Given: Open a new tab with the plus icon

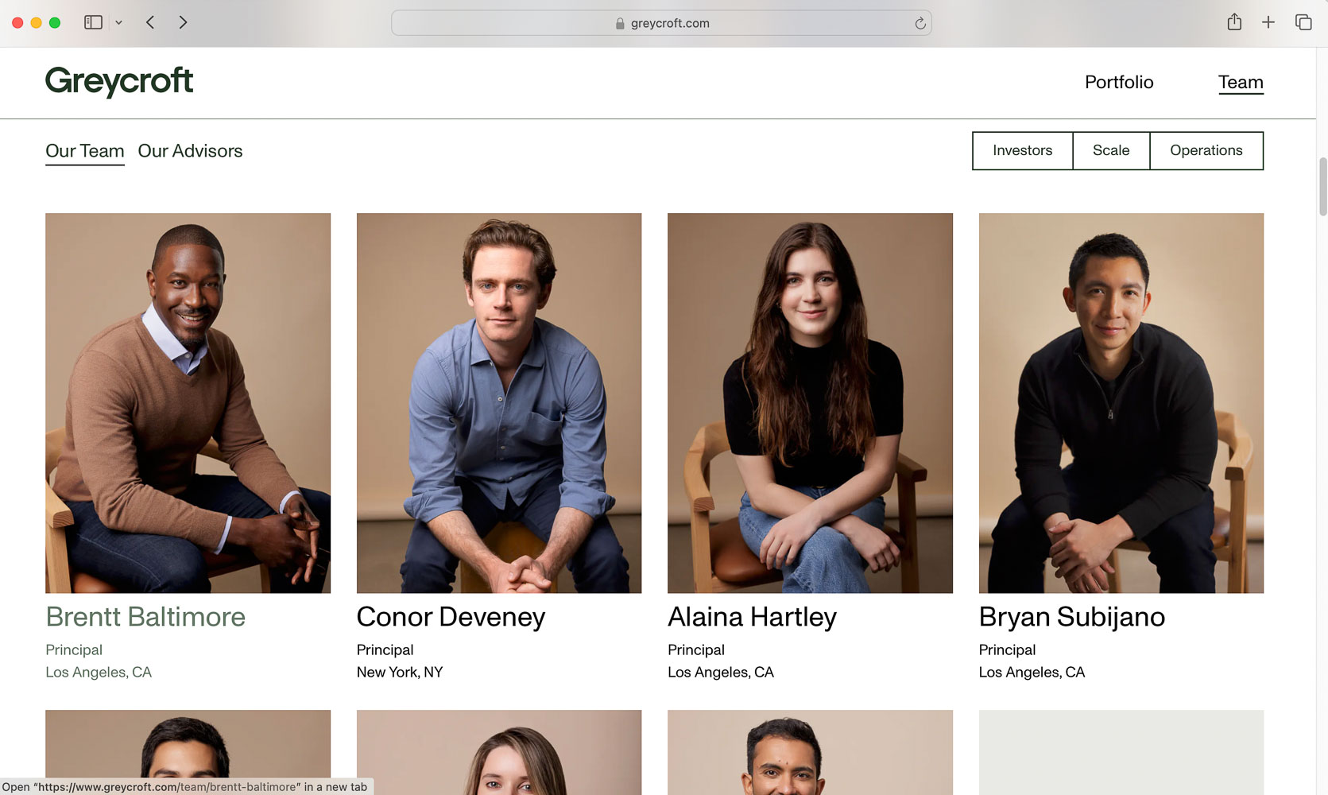Looking at the screenshot, I should tap(1268, 22).
